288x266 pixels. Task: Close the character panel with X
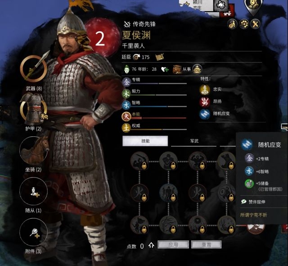coord(256,24)
